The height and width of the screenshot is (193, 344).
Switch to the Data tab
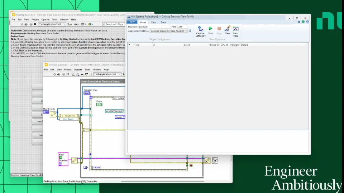click(163, 22)
